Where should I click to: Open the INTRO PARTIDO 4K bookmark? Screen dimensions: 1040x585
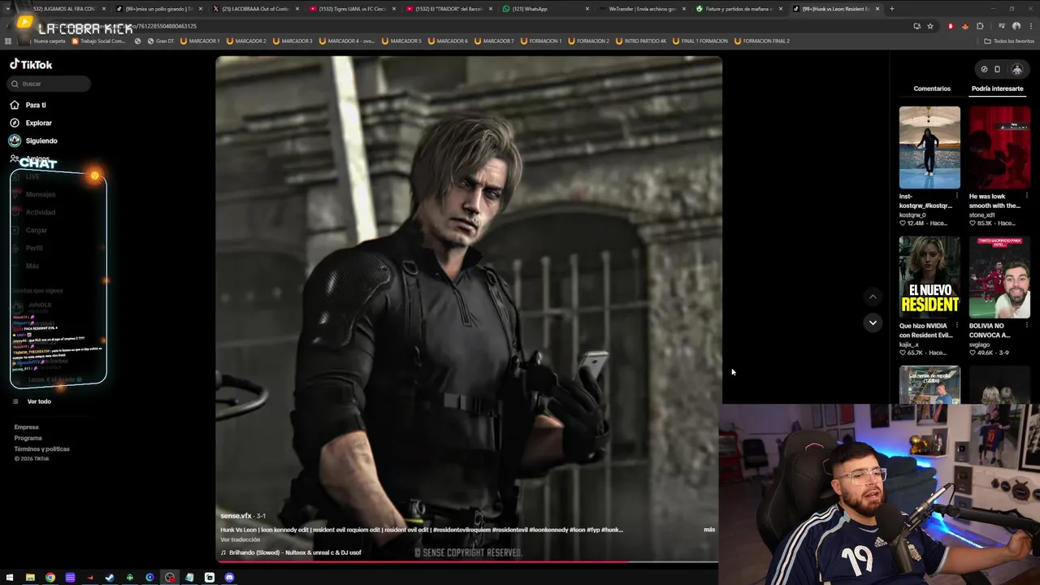point(641,41)
